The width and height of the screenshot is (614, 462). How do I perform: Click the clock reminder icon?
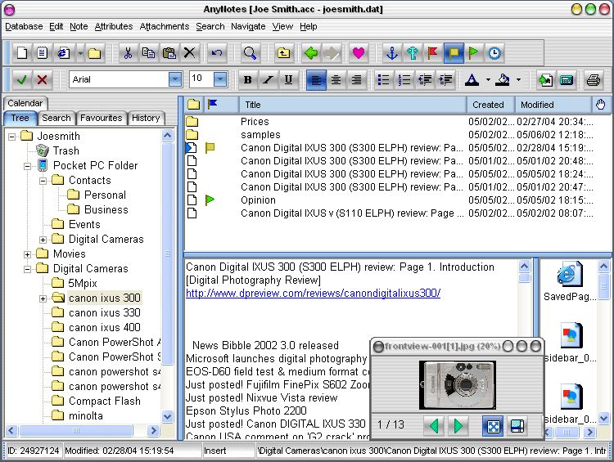(x=494, y=53)
